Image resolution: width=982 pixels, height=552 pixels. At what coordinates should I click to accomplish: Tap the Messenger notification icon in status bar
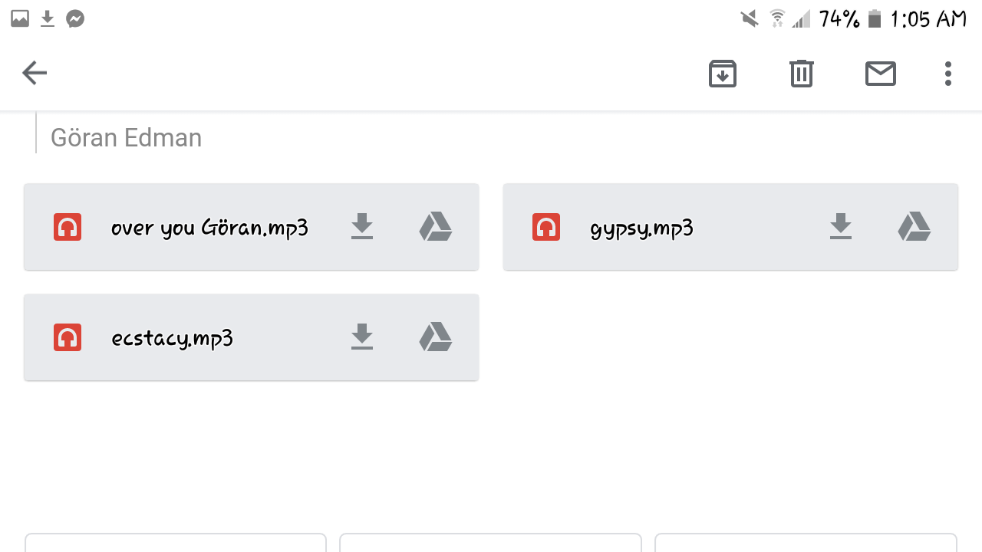75,18
